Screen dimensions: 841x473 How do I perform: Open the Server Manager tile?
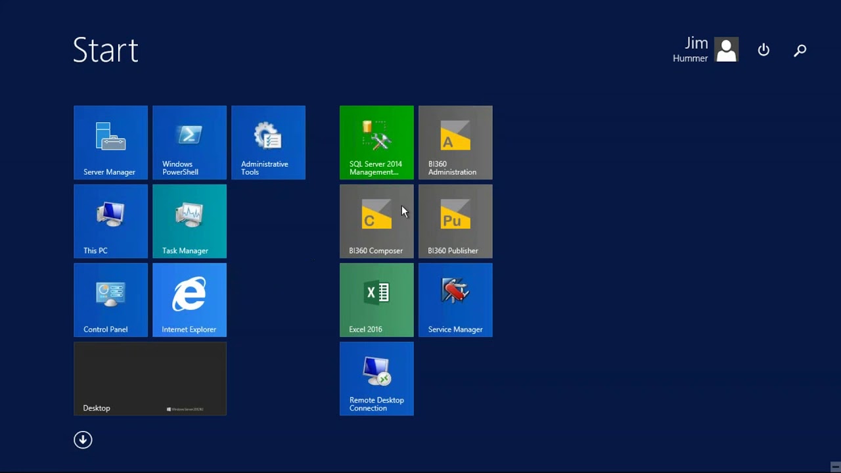click(110, 143)
